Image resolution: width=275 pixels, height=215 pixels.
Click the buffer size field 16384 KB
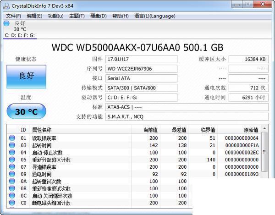click(248, 59)
